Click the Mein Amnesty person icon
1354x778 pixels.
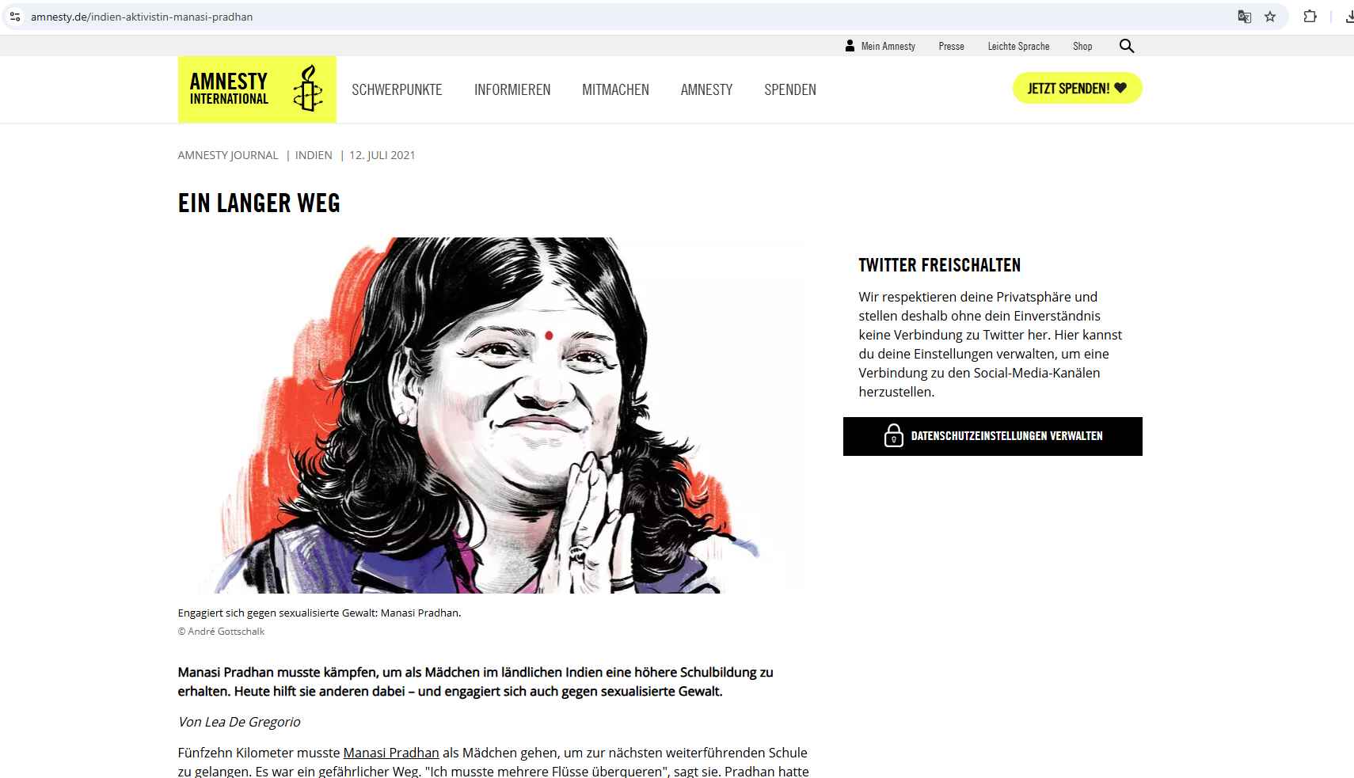(850, 46)
